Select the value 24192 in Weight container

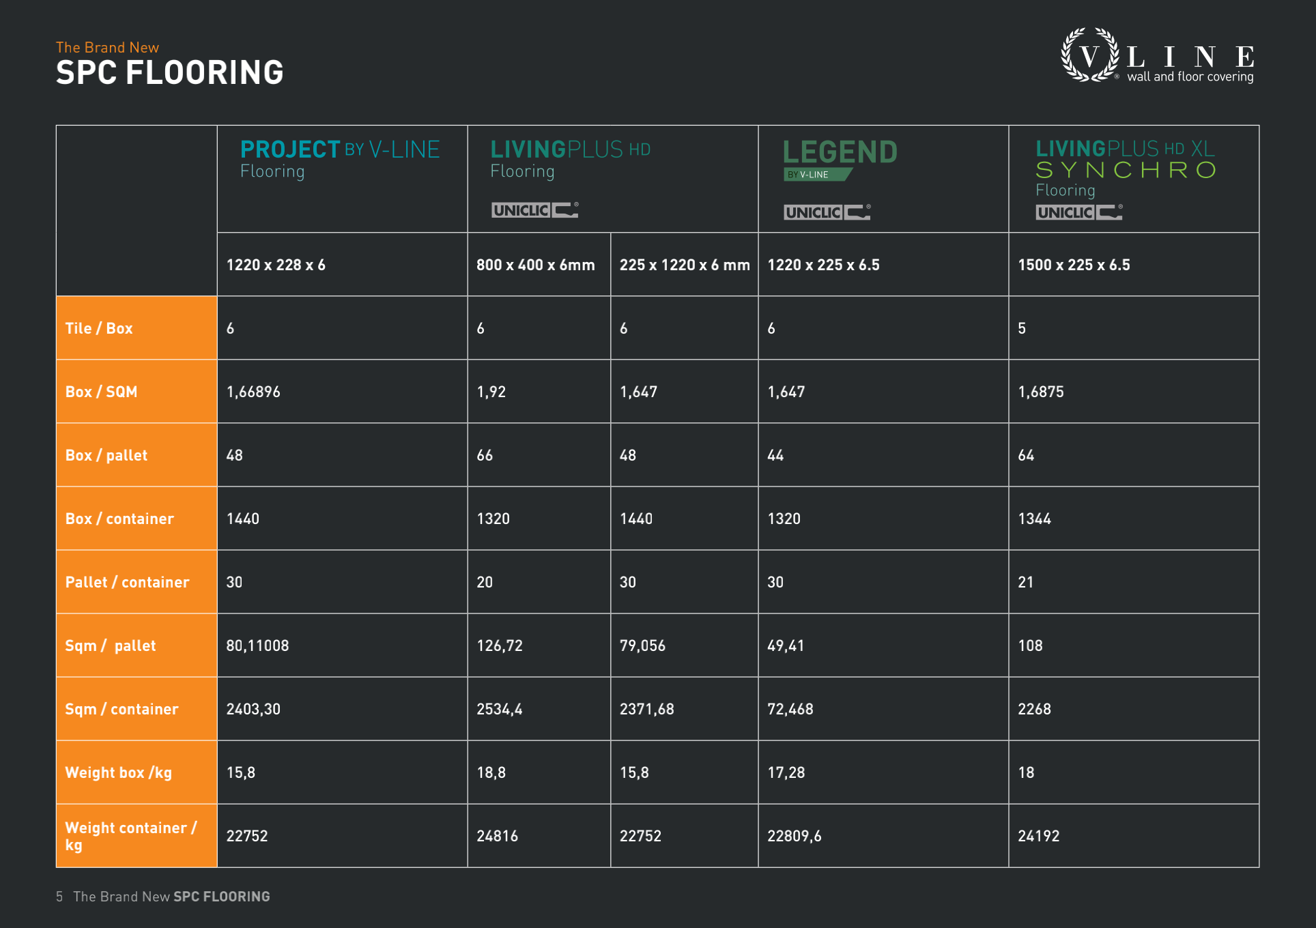tap(1039, 836)
